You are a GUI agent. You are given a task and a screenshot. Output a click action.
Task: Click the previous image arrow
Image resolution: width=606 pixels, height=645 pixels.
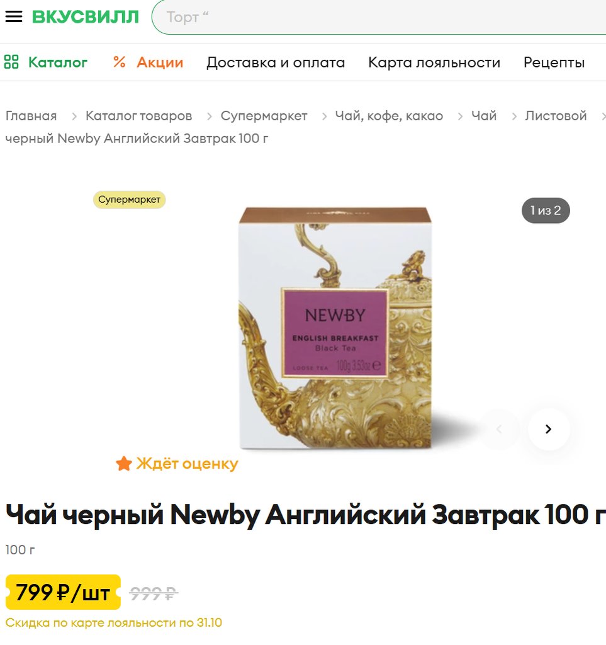[x=499, y=429]
